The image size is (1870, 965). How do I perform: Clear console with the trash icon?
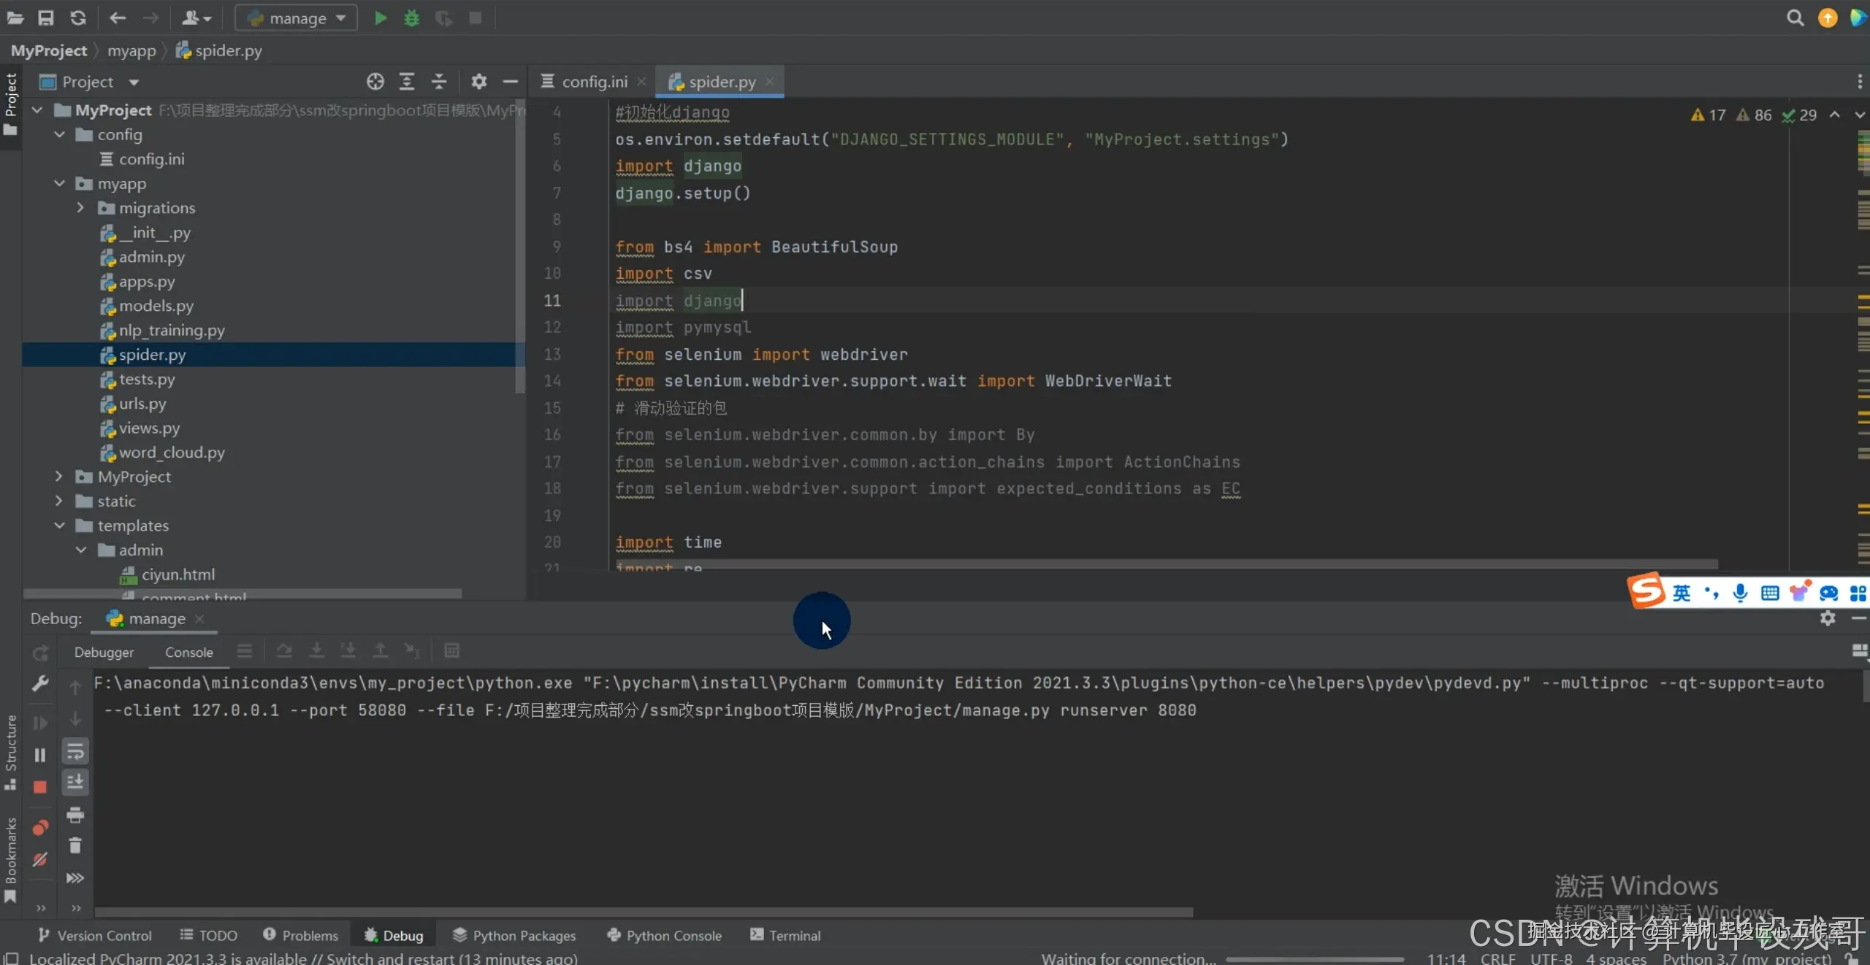click(x=75, y=845)
